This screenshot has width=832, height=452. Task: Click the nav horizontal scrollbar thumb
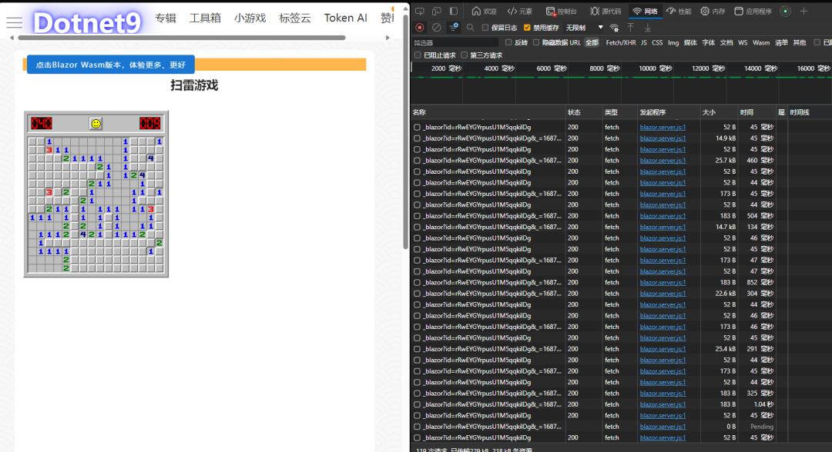coord(182,38)
